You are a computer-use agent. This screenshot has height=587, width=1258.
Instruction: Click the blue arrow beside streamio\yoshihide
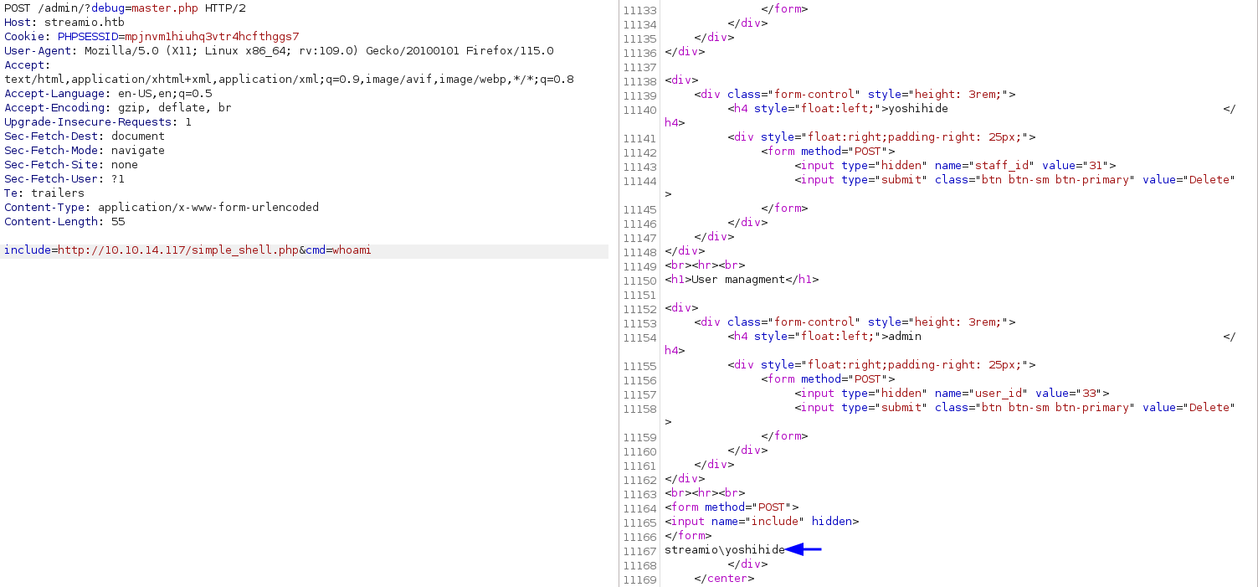click(804, 550)
